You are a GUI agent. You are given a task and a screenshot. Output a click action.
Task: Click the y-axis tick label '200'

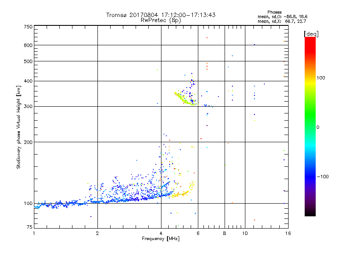pyautogui.click(x=28, y=142)
